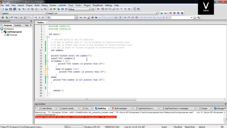The width and height of the screenshot is (227, 128).
Task: Click the incremental search input field
Action: click(x=63, y=17)
